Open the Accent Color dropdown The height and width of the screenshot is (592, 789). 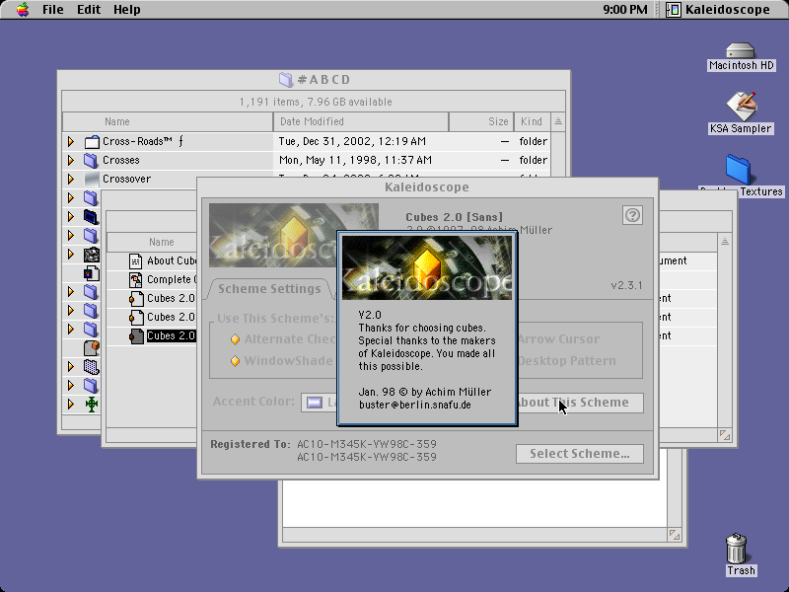coord(320,403)
